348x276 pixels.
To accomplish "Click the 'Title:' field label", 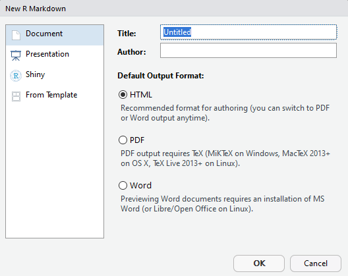I will coord(127,34).
